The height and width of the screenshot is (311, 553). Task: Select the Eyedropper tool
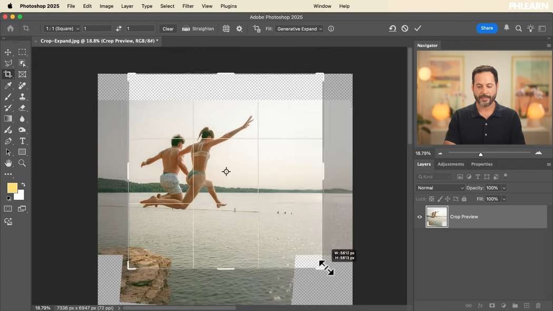tap(8, 86)
